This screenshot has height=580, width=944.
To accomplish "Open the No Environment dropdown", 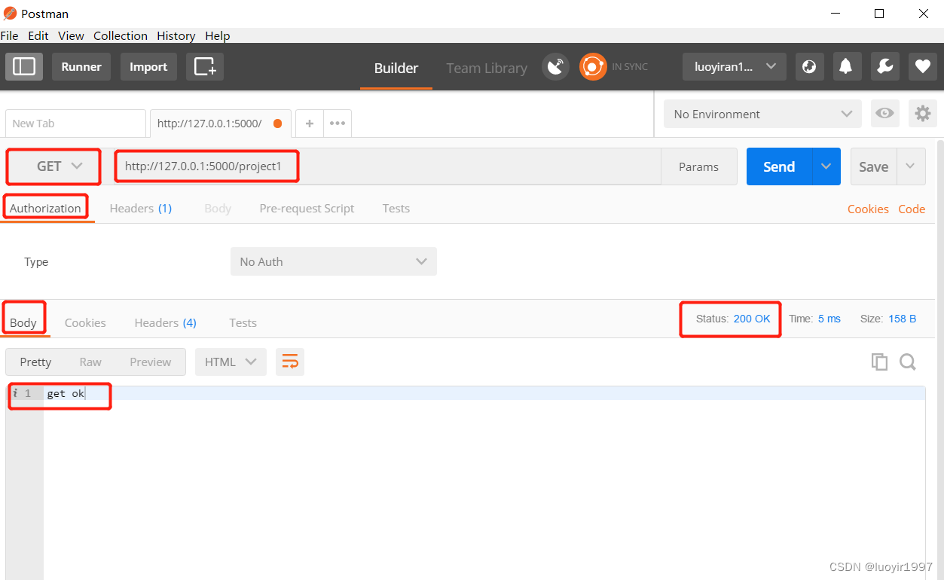I will (x=762, y=114).
